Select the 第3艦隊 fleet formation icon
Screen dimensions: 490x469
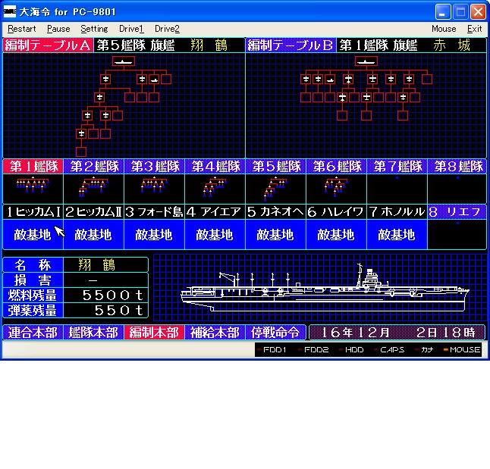tap(153, 186)
